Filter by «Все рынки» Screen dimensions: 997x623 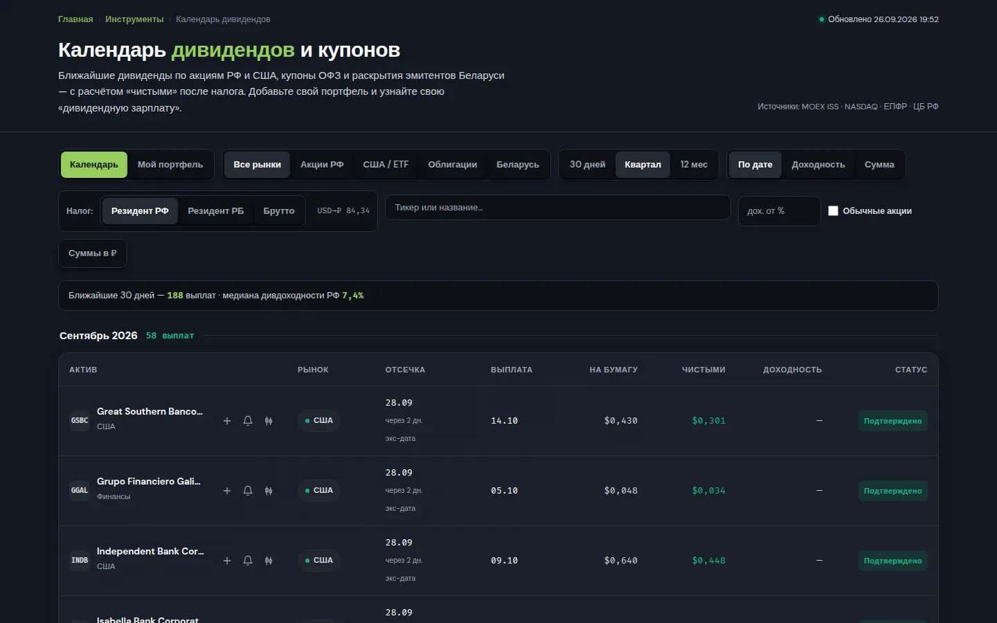point(258,165)
